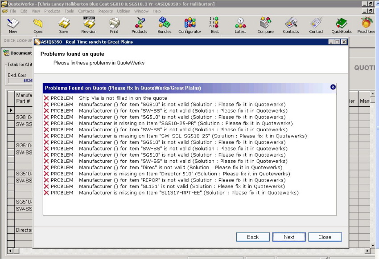
Task: Open the Help menu
Action: tap(157, 11)
